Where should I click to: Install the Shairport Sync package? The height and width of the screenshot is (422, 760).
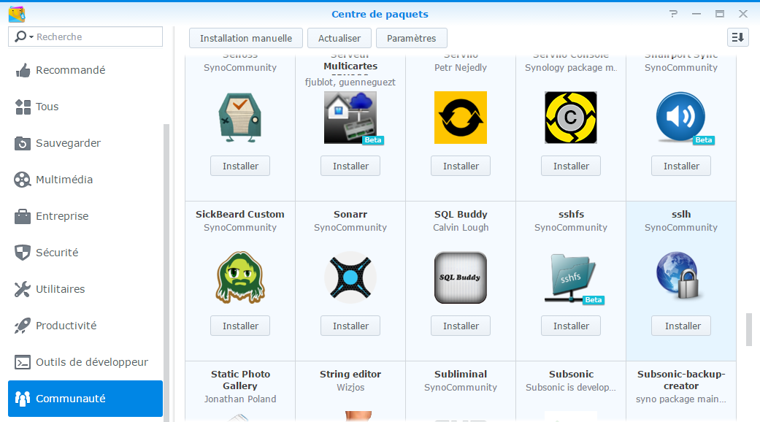coord(681,166)
